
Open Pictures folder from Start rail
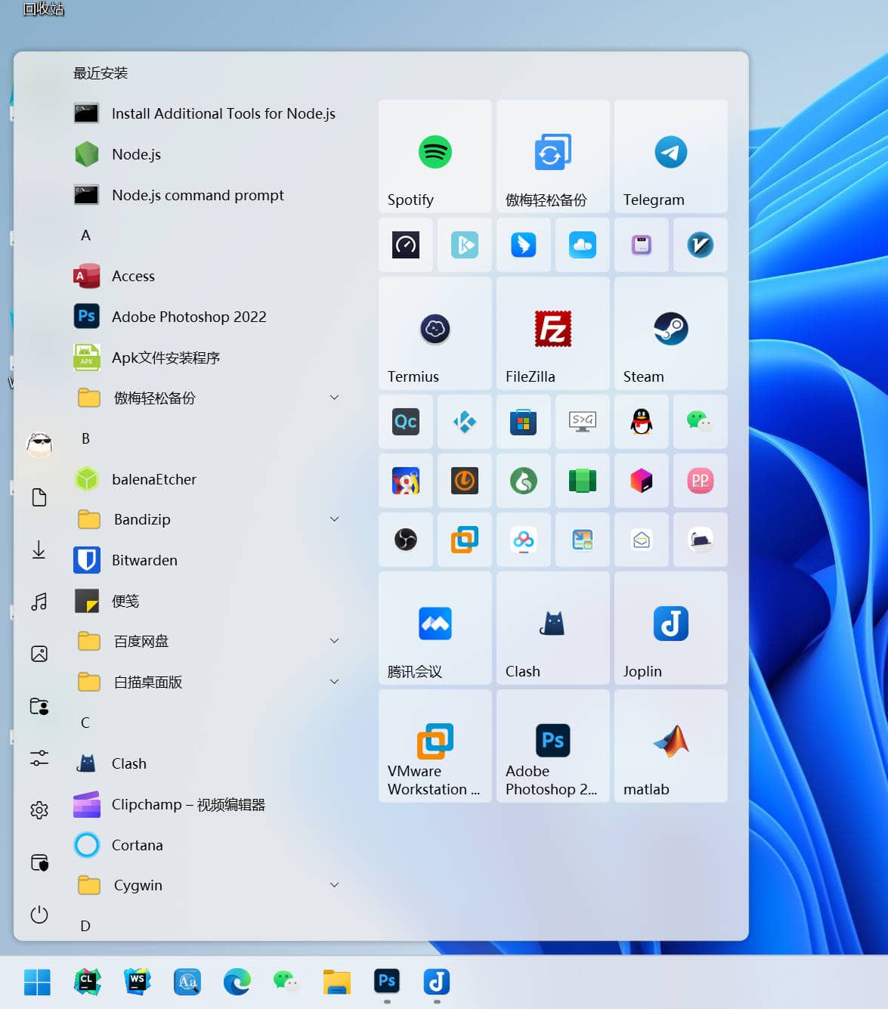pyautogui.click(x=39, y=654)
